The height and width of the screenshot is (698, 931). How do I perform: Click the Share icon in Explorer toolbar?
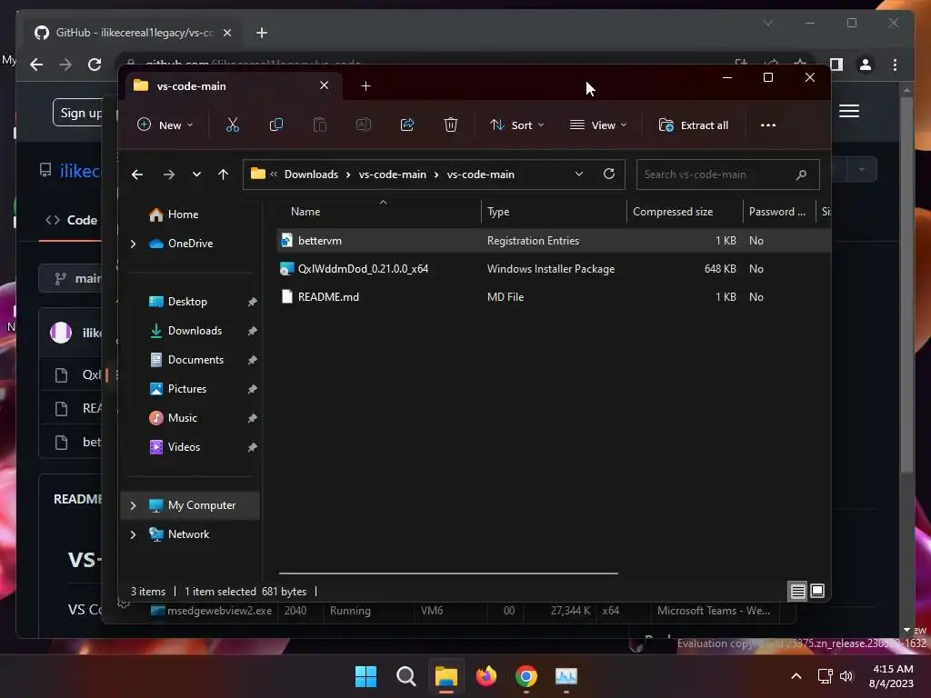(x=407, y=125)
